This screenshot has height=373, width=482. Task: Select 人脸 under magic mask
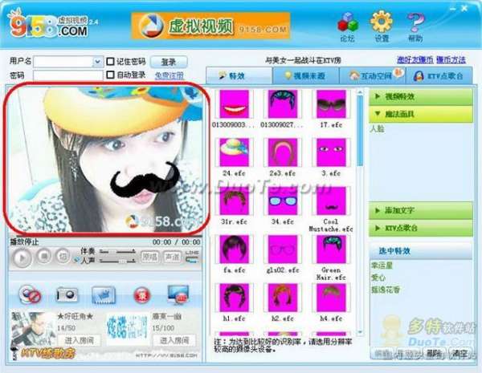click(378, 128)
